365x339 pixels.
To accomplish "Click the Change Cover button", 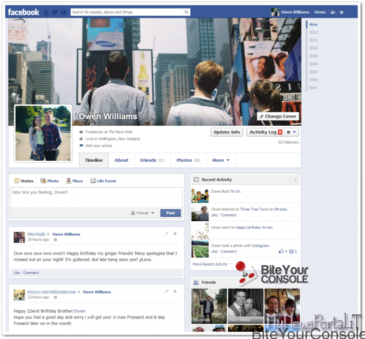I will click(278, 116).
